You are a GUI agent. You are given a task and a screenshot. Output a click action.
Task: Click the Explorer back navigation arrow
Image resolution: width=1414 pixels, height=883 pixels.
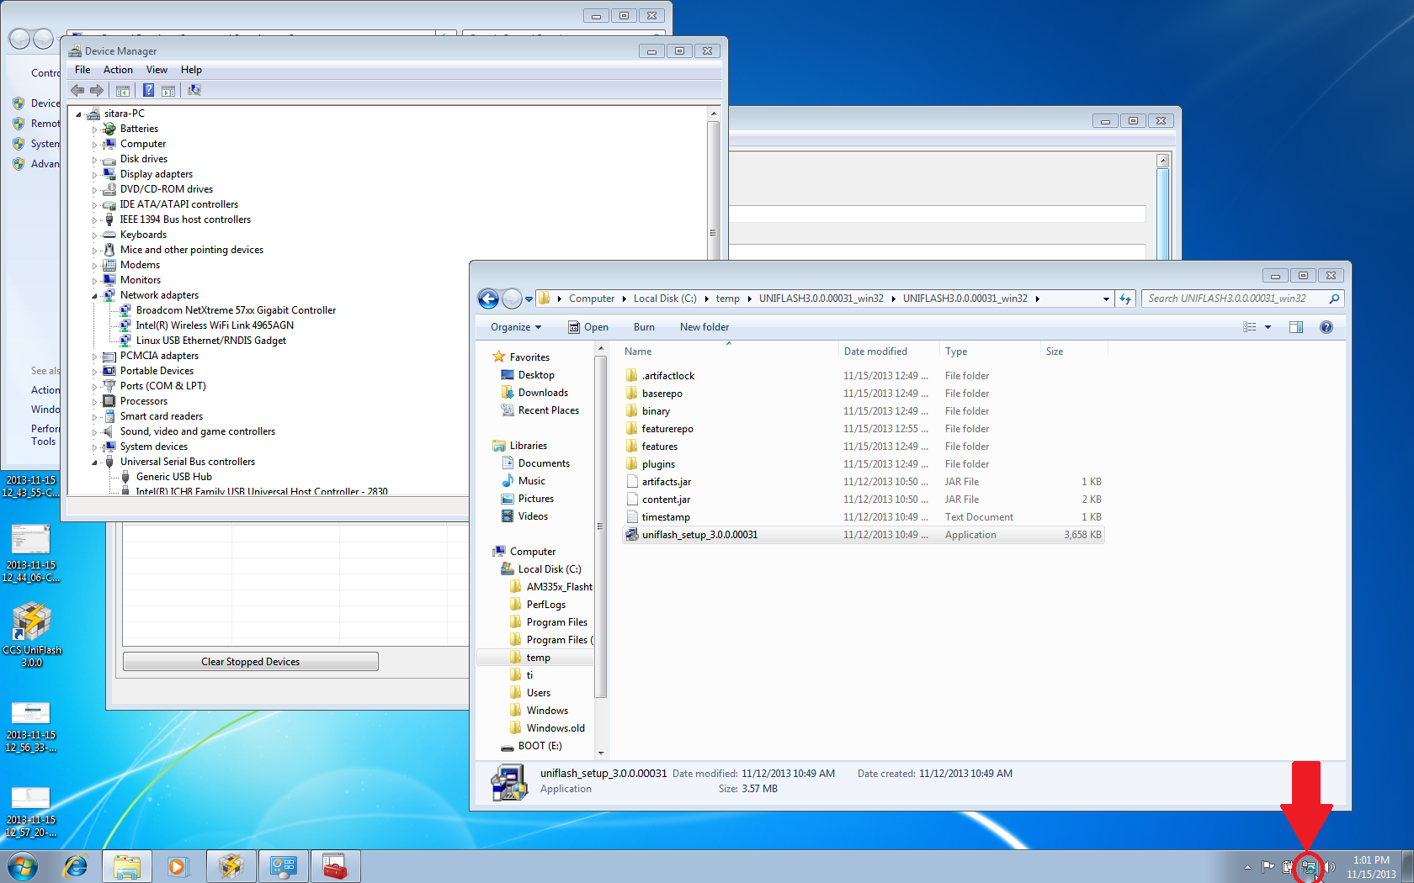pyautogui.click(x=488, y=299)
